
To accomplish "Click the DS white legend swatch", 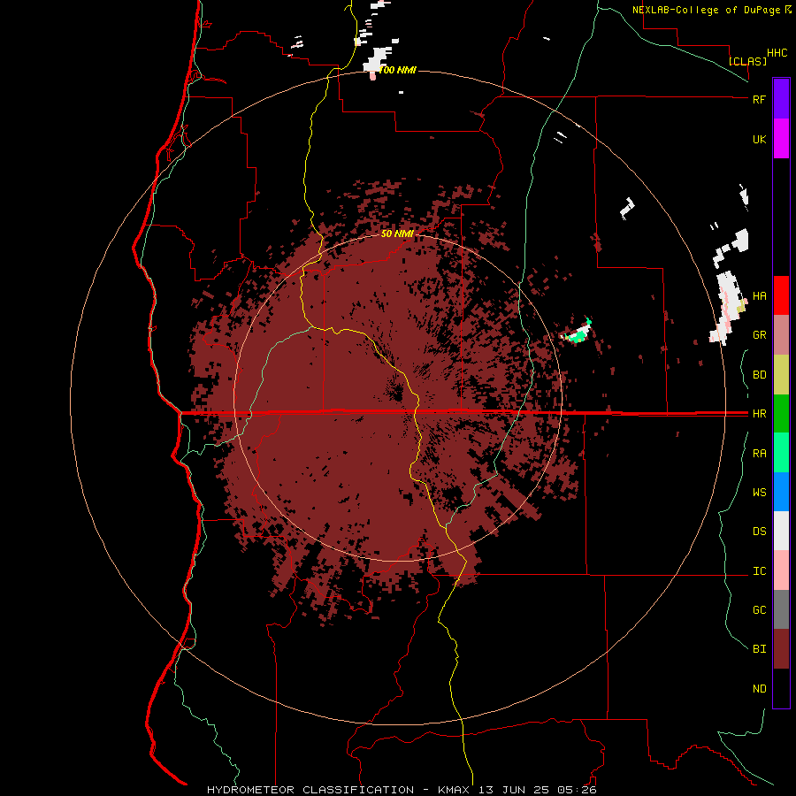I will pyautogui.click(x=781, y=531).
